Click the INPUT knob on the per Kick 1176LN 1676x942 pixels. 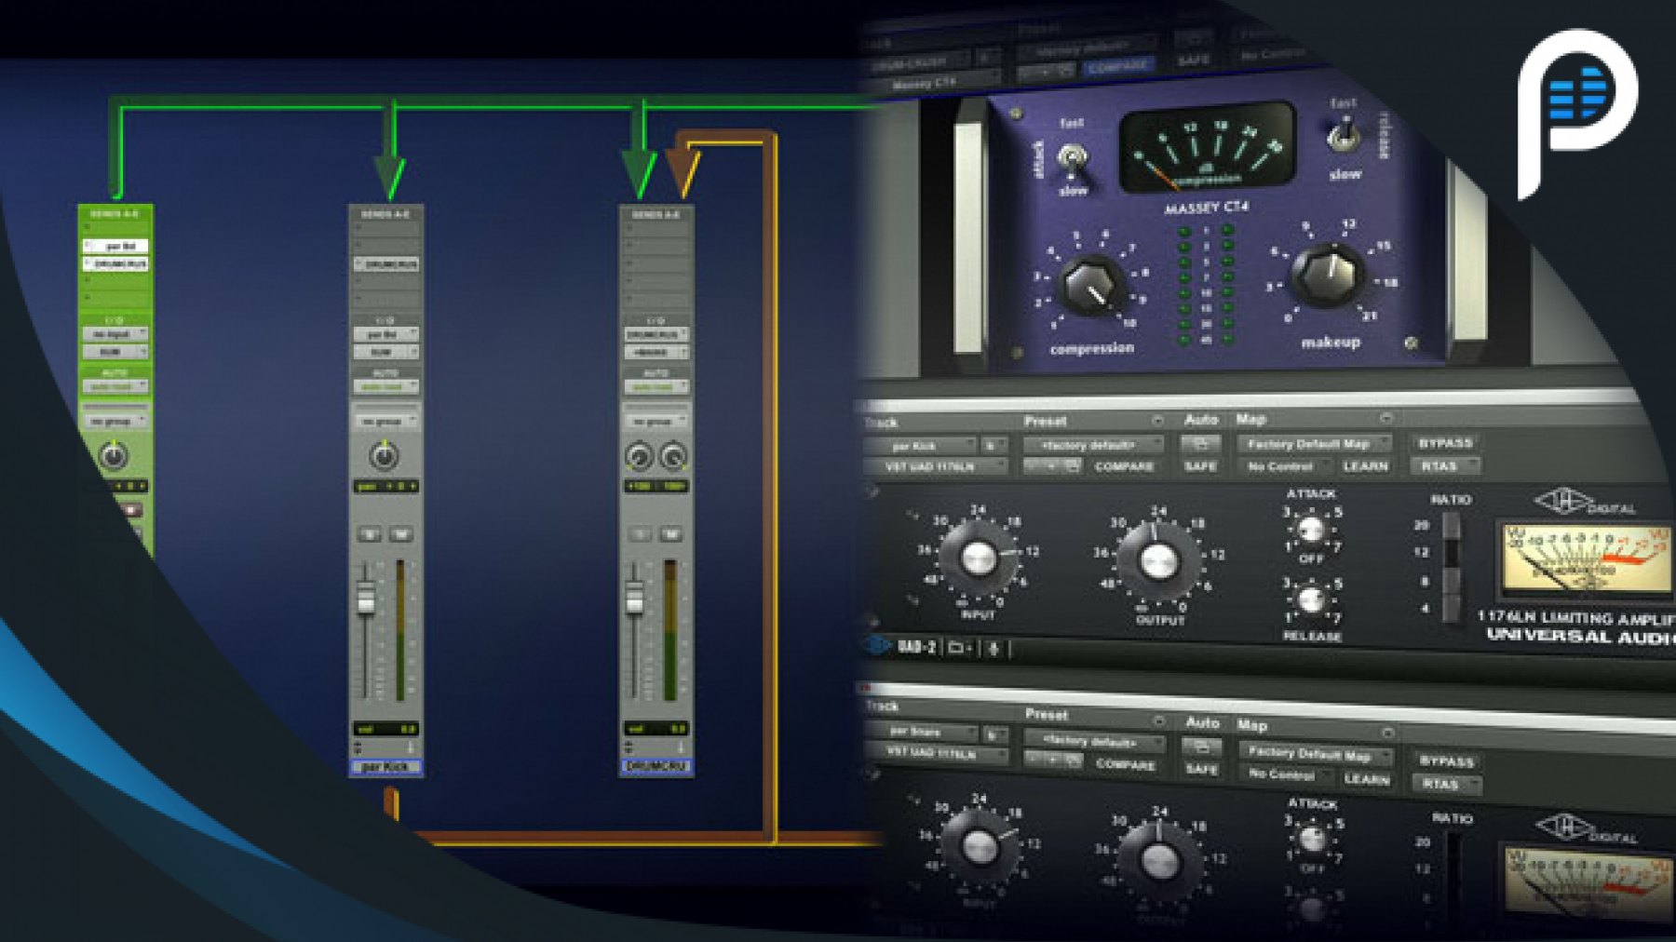(x=979, y=558)
